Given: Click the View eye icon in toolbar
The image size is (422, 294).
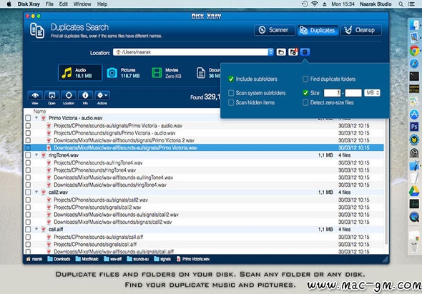Looking at the screenshot, I should click(35, 95).
